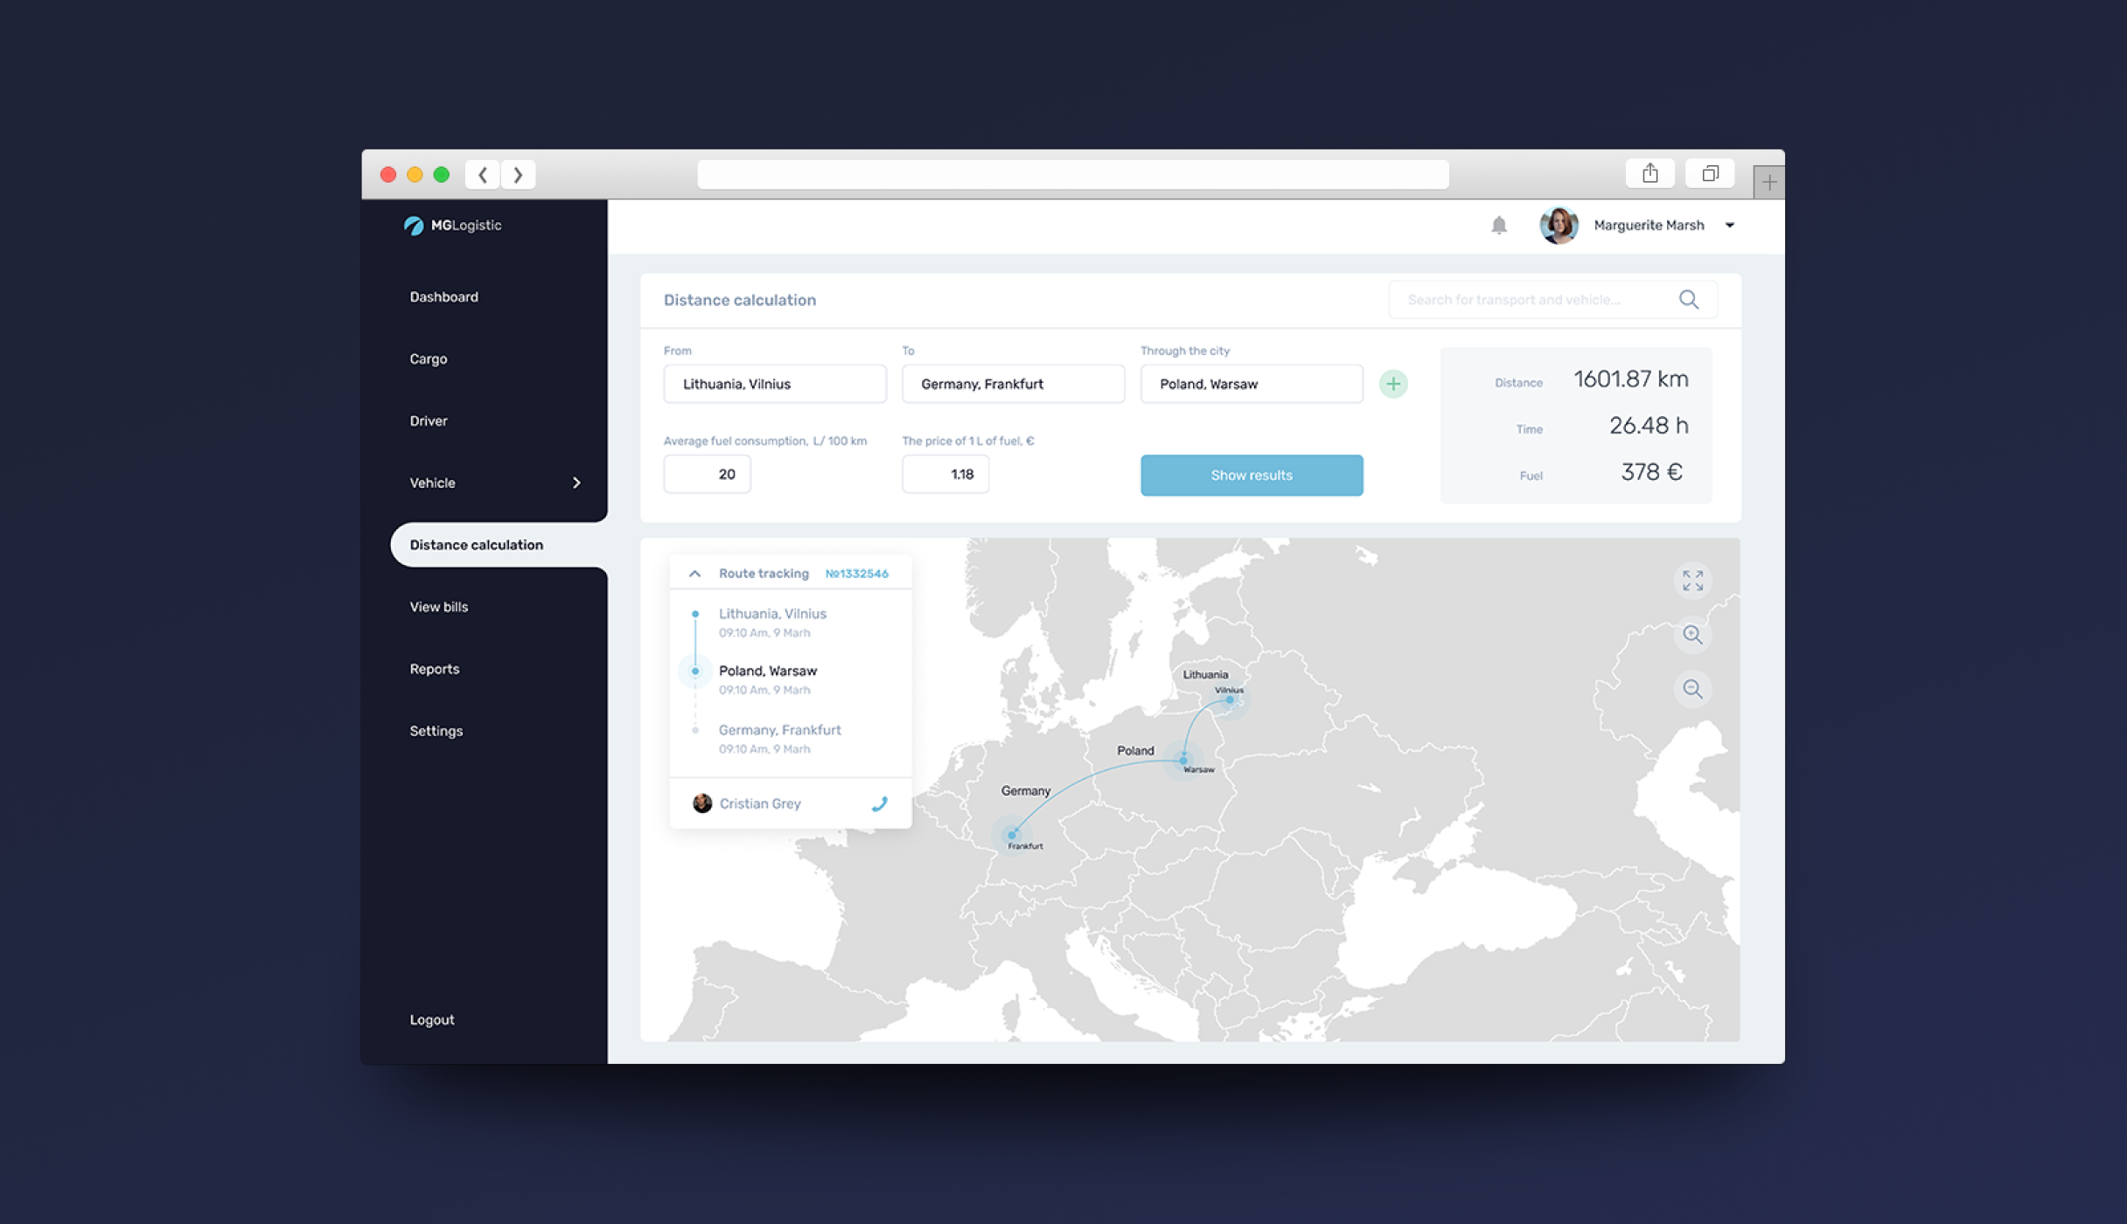Click Logout at the bottom of the sidebar
The height and width of the screenshot is (1224, 2127).
(431, 1019)
